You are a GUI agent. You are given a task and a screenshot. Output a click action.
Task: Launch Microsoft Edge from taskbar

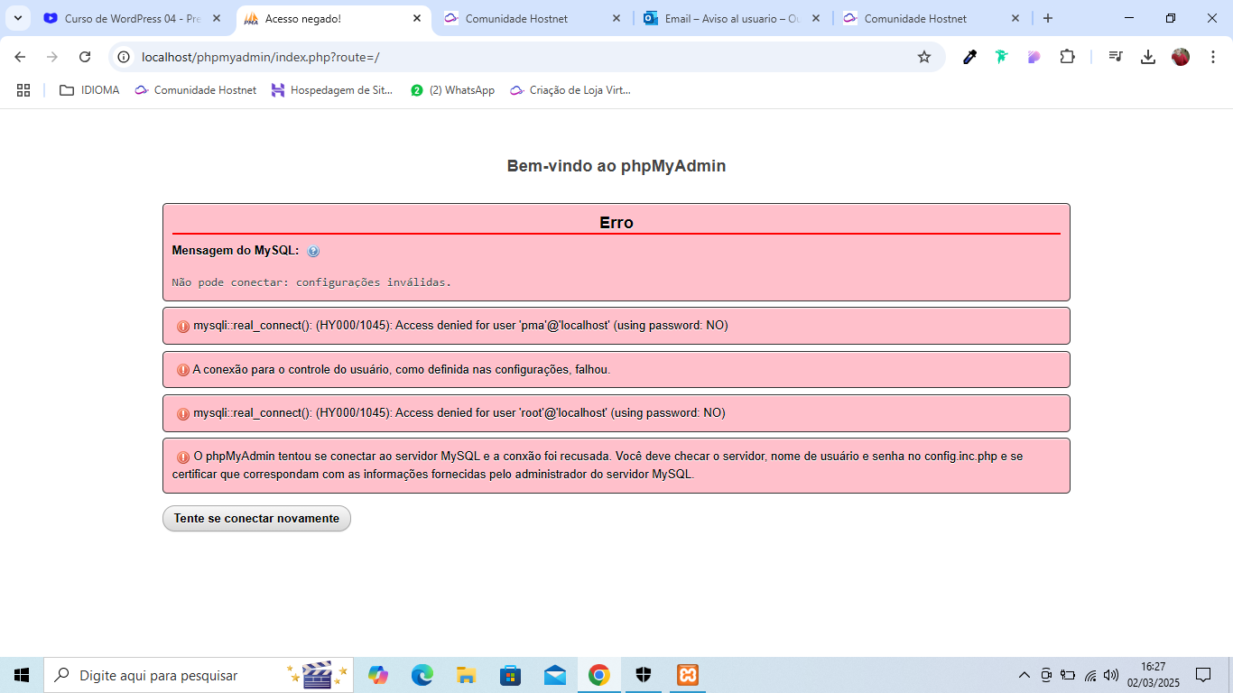[422, 675]
